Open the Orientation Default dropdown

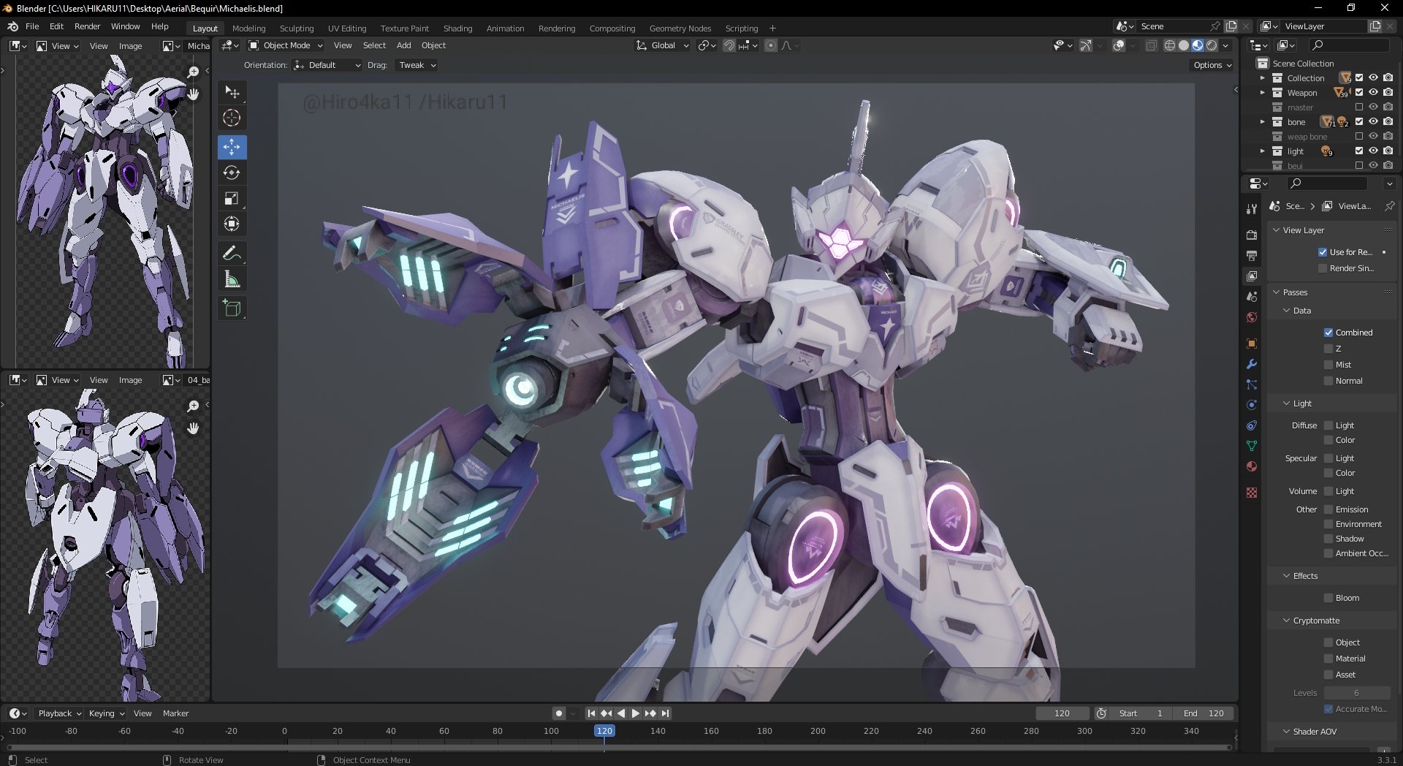coord(327,65)
